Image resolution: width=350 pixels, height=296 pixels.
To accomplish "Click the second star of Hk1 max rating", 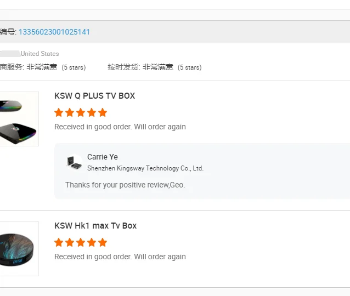I will pos(70,242).
